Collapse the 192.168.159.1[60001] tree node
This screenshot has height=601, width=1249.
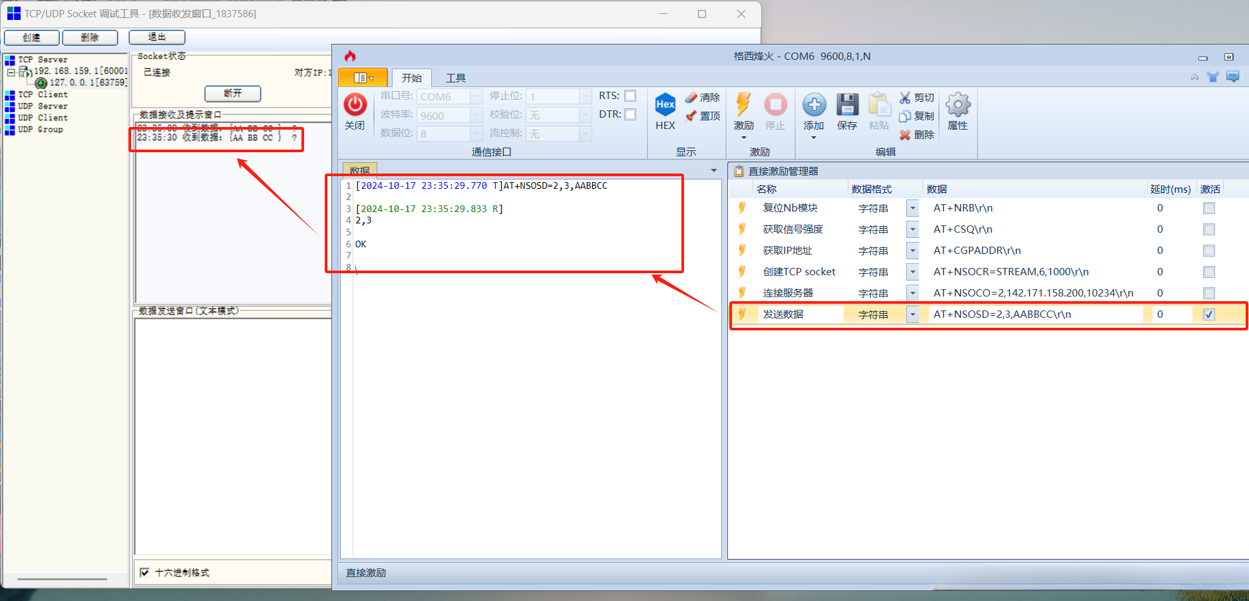tap(11, 72)
